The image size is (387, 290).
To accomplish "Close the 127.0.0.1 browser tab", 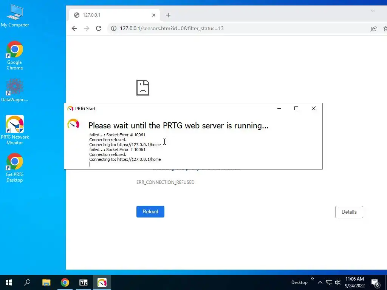I will (154, 15).
